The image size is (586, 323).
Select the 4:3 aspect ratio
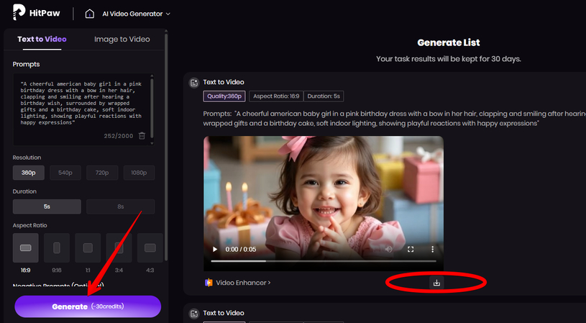click(150, 248)
